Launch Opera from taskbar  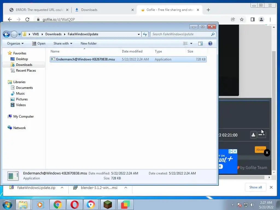[74, 205]
